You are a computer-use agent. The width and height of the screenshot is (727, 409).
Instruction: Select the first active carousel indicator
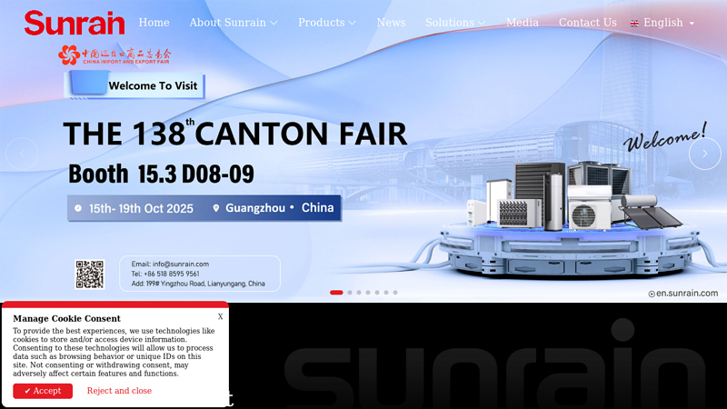[336, 293]
